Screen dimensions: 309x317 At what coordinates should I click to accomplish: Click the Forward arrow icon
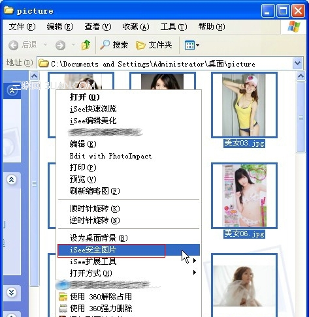(x=60, y=45)
